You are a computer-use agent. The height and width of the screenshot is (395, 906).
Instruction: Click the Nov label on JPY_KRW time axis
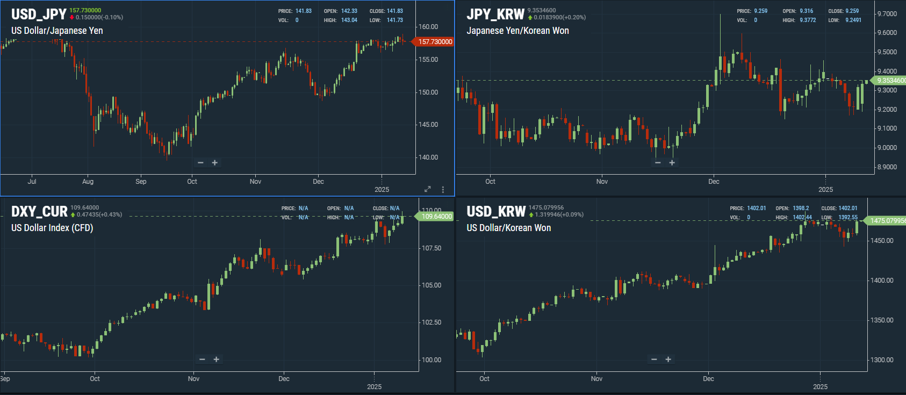(602, 181)
